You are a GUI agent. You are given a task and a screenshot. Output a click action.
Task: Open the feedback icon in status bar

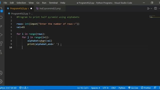coord(155,88)
